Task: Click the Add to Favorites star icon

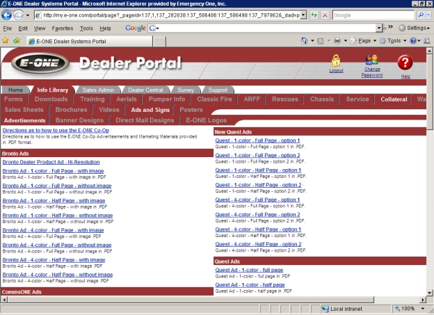Action: [x=17, y=41]
